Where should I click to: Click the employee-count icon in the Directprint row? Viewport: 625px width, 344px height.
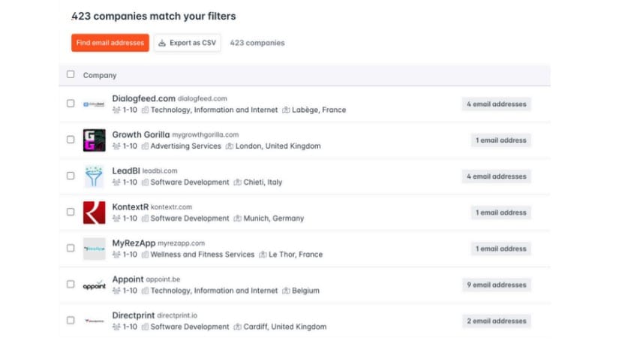(x=116, y=327)
